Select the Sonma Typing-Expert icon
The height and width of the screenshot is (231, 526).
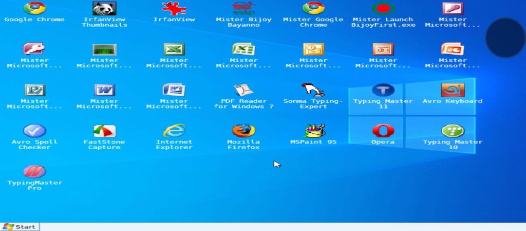coord(313,91)
